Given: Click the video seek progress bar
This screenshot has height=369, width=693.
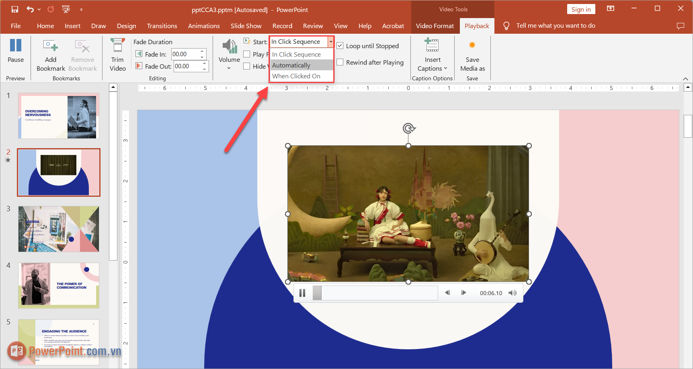Looking at the screenshot, I should (x=375, y=293).
